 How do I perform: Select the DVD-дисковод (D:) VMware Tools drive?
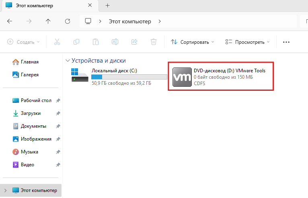coord(220,77)
